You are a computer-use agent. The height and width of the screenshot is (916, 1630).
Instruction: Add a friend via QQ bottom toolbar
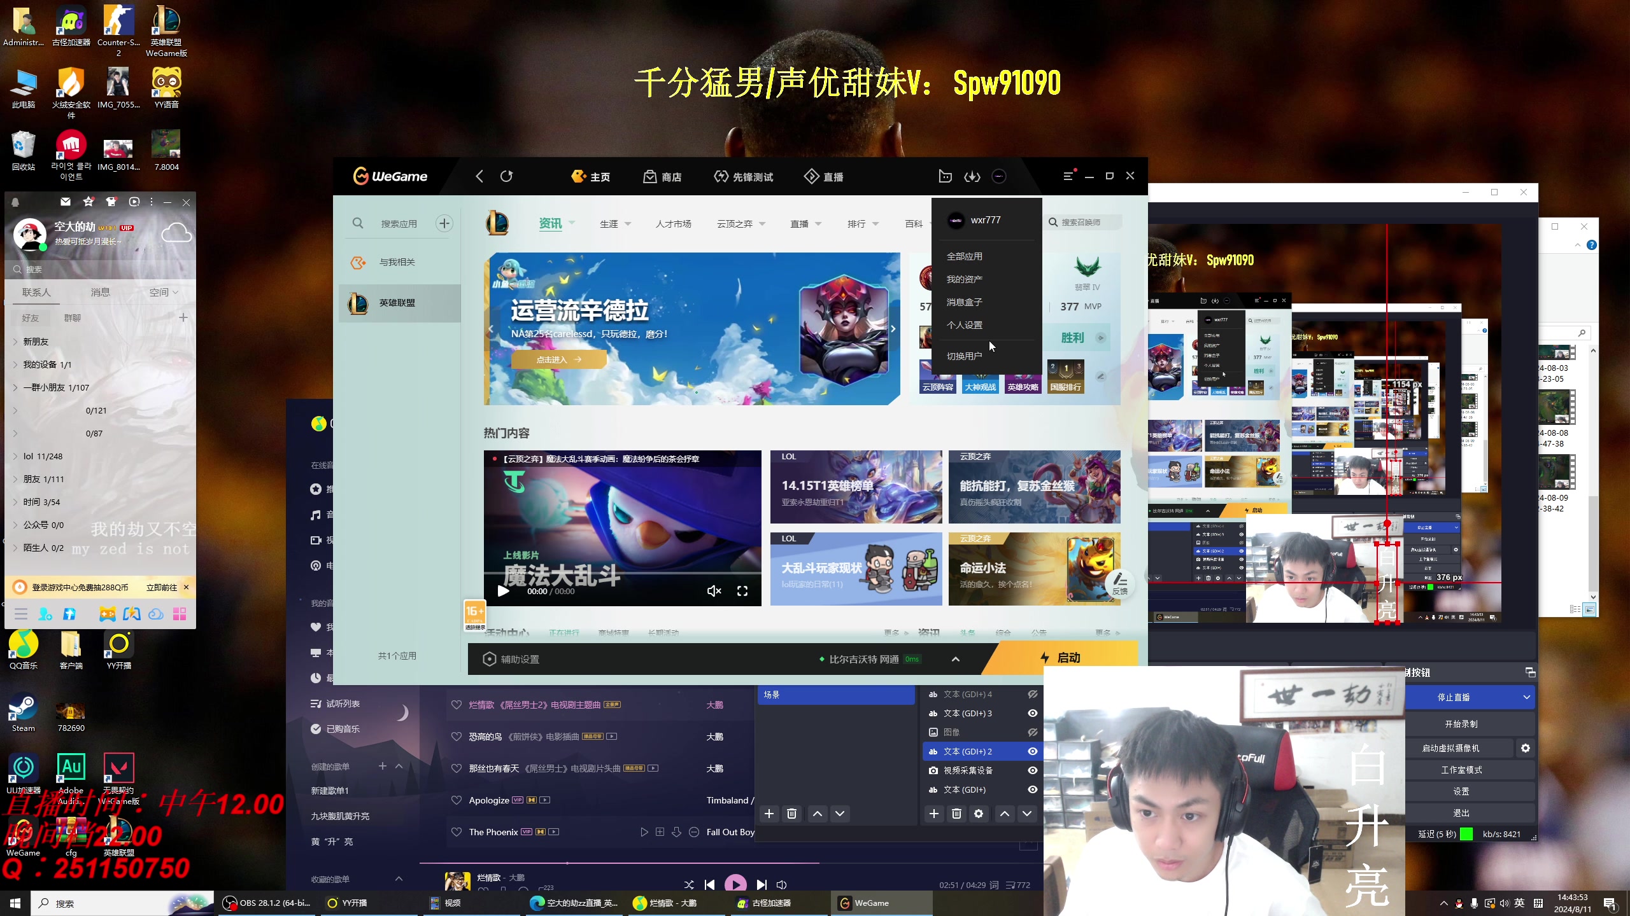(x=45, y=614)
